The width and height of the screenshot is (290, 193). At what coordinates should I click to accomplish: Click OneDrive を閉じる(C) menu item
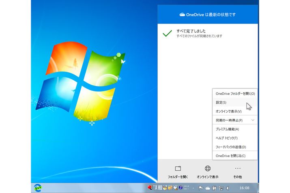(x=235, y=156)
